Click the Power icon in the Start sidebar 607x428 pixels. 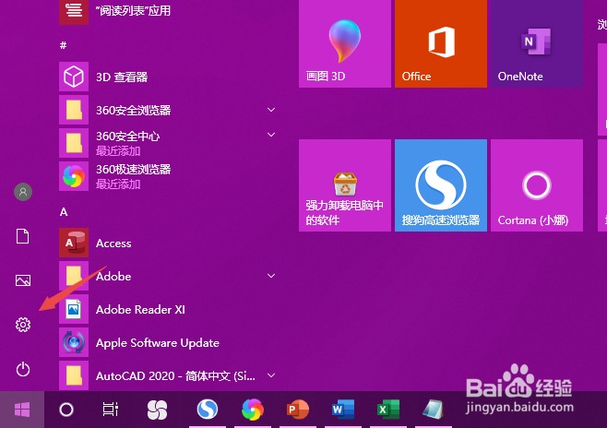point(23,369)
